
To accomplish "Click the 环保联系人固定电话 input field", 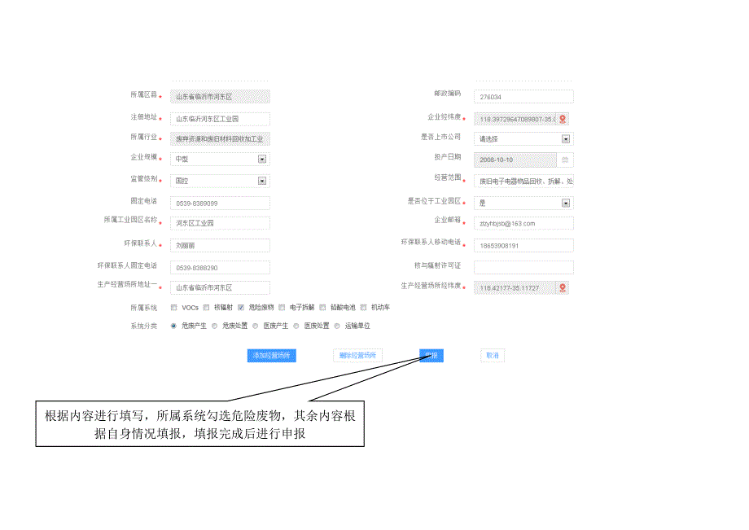I will 220,268.
